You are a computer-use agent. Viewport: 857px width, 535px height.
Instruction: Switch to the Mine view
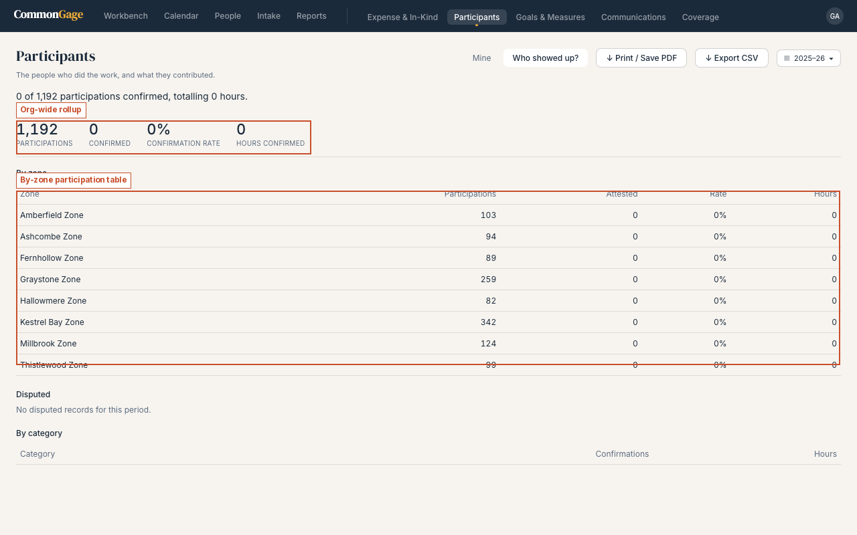[481, 58]
